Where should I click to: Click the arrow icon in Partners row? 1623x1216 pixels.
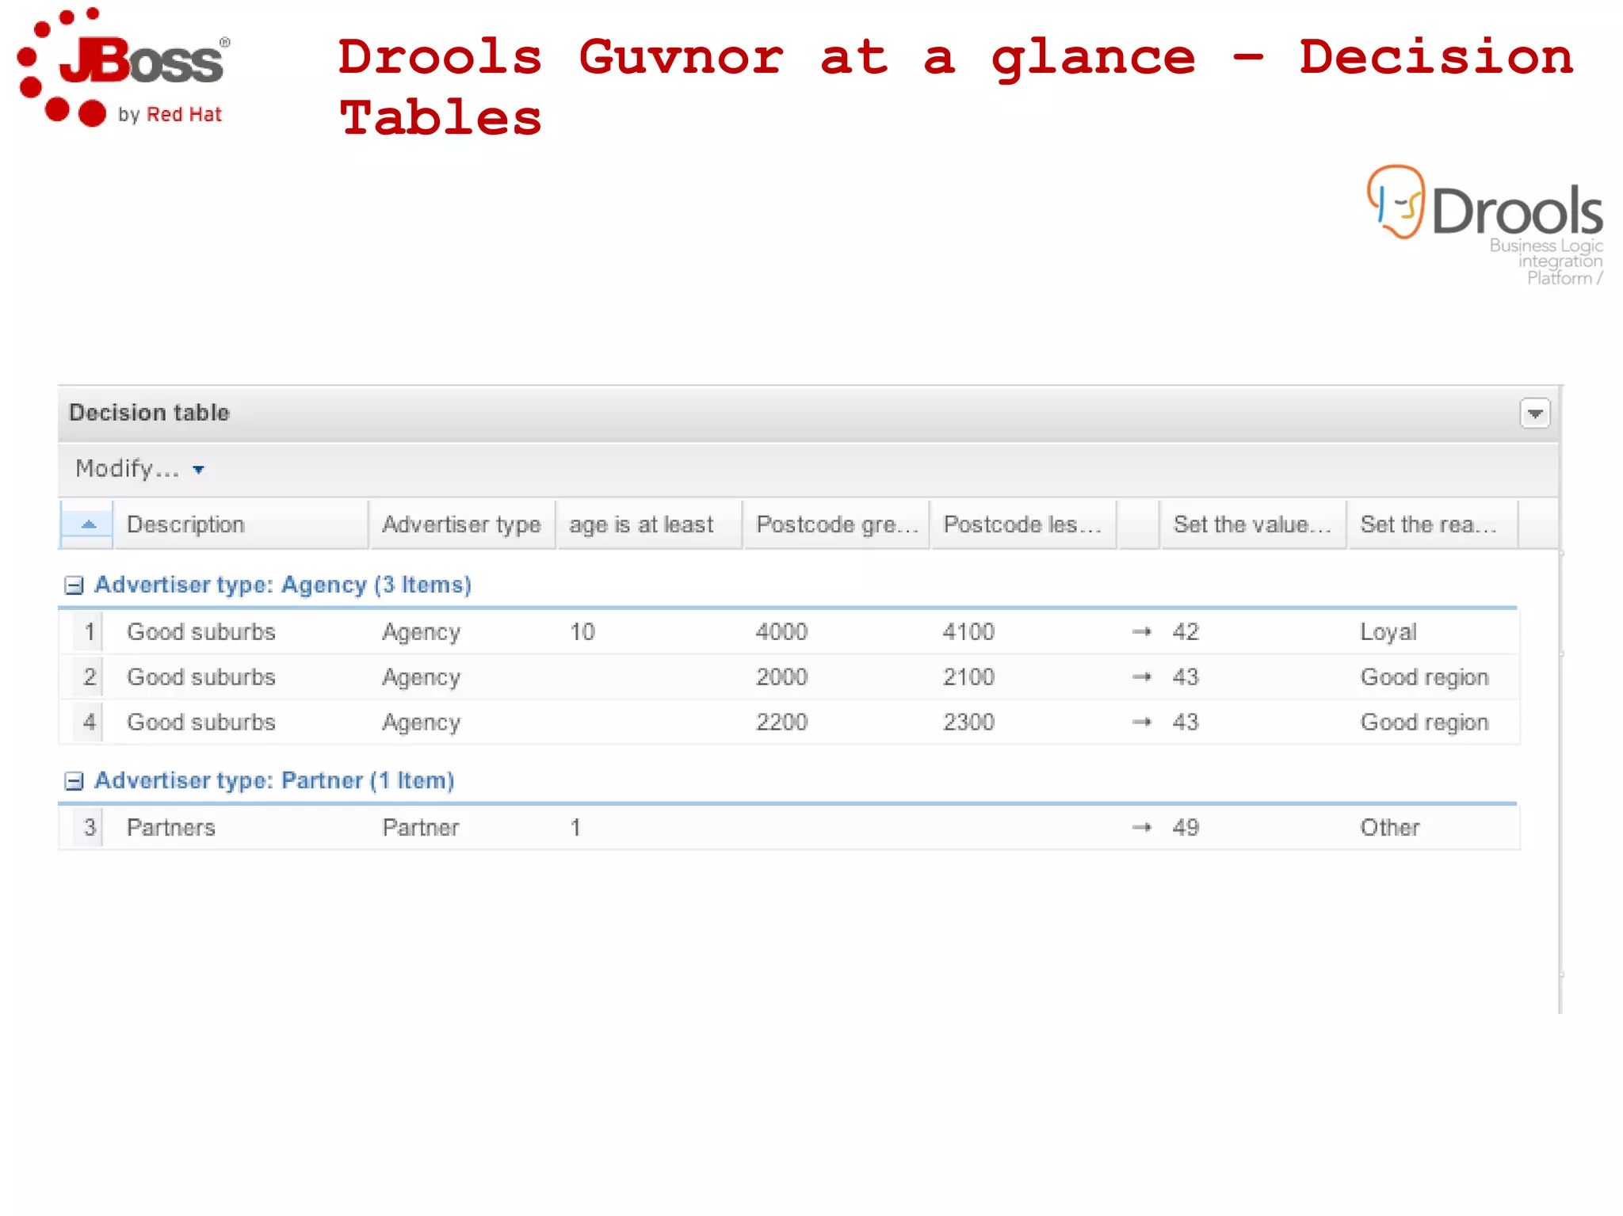(x=1141, y=828)
